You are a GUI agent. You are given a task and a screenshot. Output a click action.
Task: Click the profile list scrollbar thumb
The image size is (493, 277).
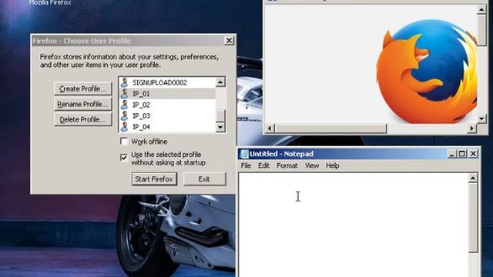point(220,116)
